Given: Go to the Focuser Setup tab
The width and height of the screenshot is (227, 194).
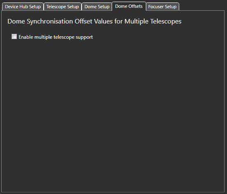Looking at the screenshot, I should tap(162, 7).
